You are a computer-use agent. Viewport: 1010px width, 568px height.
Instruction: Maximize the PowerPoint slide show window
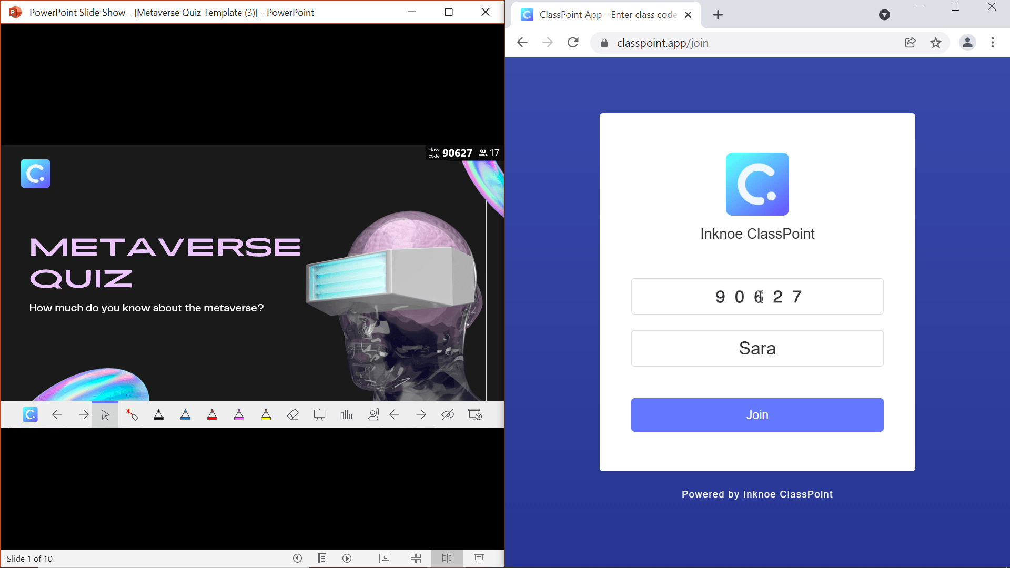click(x=449, y=12)
